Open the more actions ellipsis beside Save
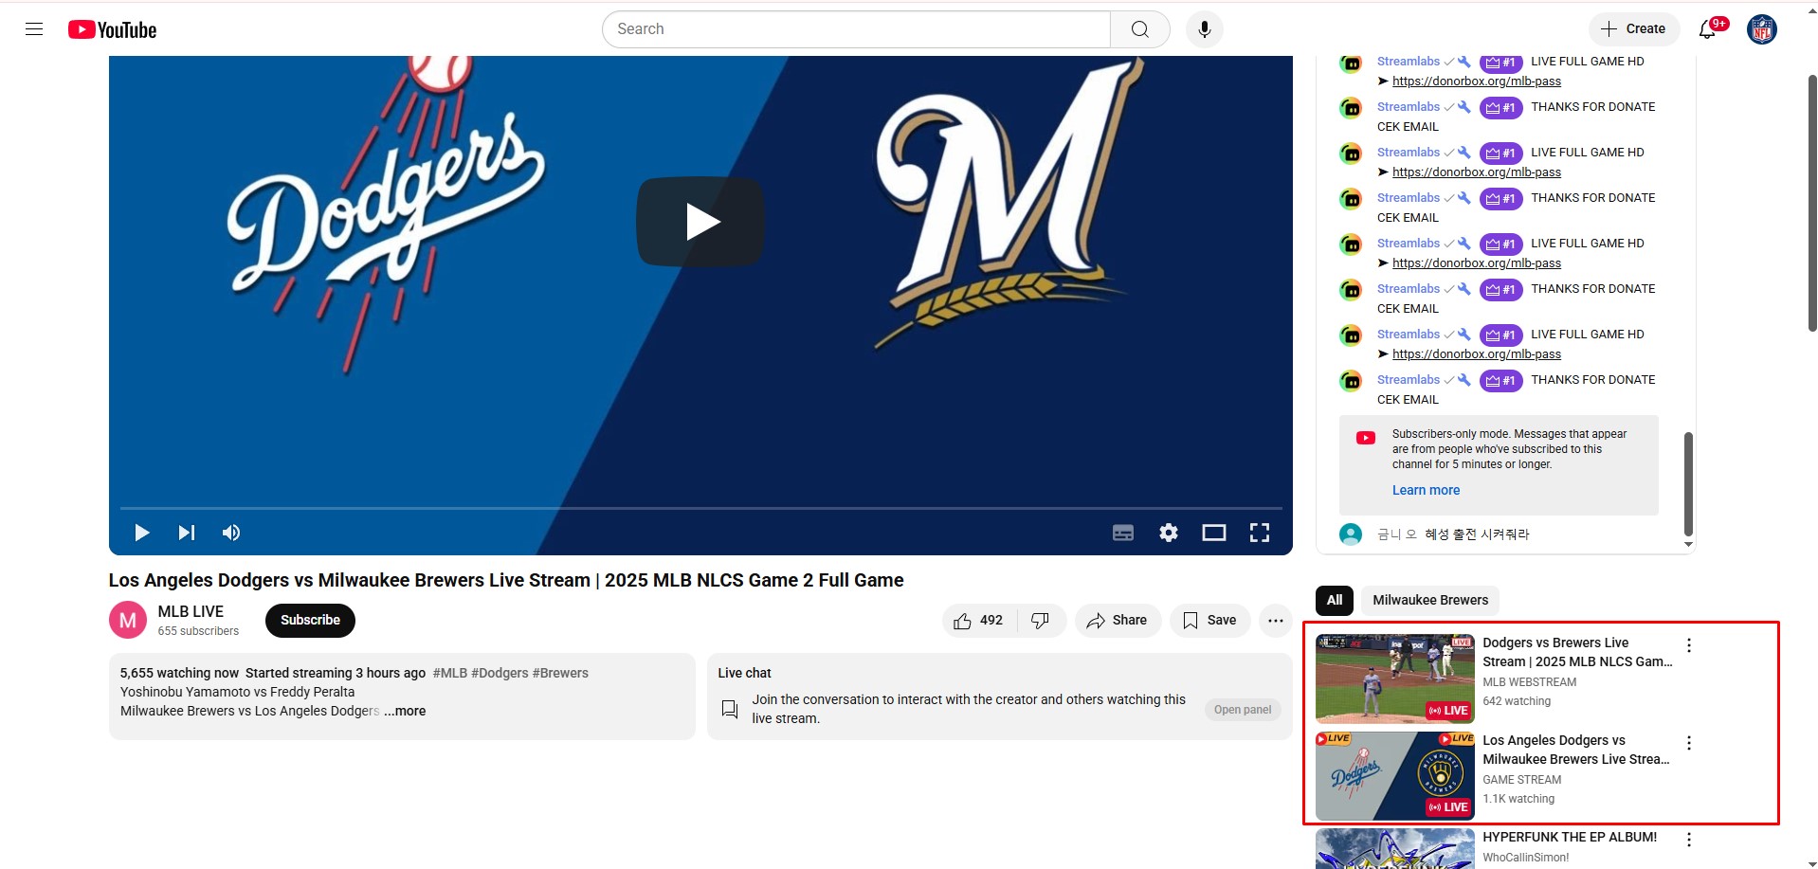The width and height of the screenshot is (1818, 869). [x=1276, y=621]
